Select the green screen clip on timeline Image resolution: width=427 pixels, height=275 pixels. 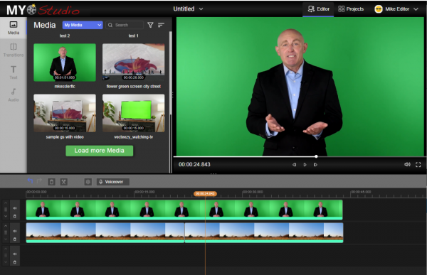click(x=184, y=210)
